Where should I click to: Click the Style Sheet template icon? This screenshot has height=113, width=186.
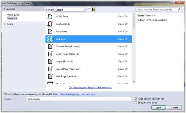pos(50,31)
